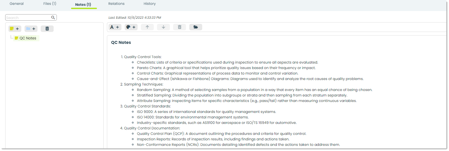Click the palette plus button

coord(131,27)
